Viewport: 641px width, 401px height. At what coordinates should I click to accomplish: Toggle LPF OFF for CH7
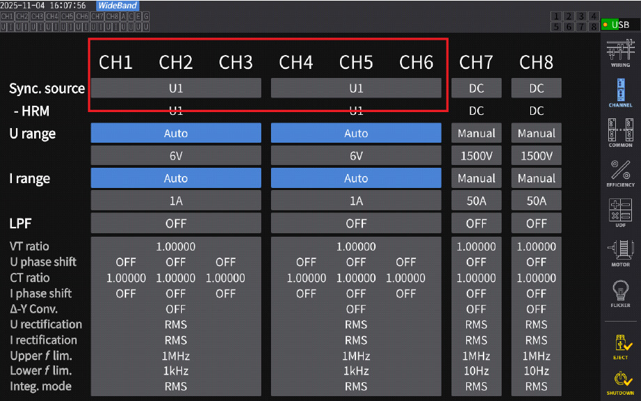(477, 223)
